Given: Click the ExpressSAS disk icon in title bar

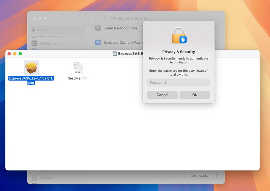Looking at the screenshot, I should [x=115, y=54].
